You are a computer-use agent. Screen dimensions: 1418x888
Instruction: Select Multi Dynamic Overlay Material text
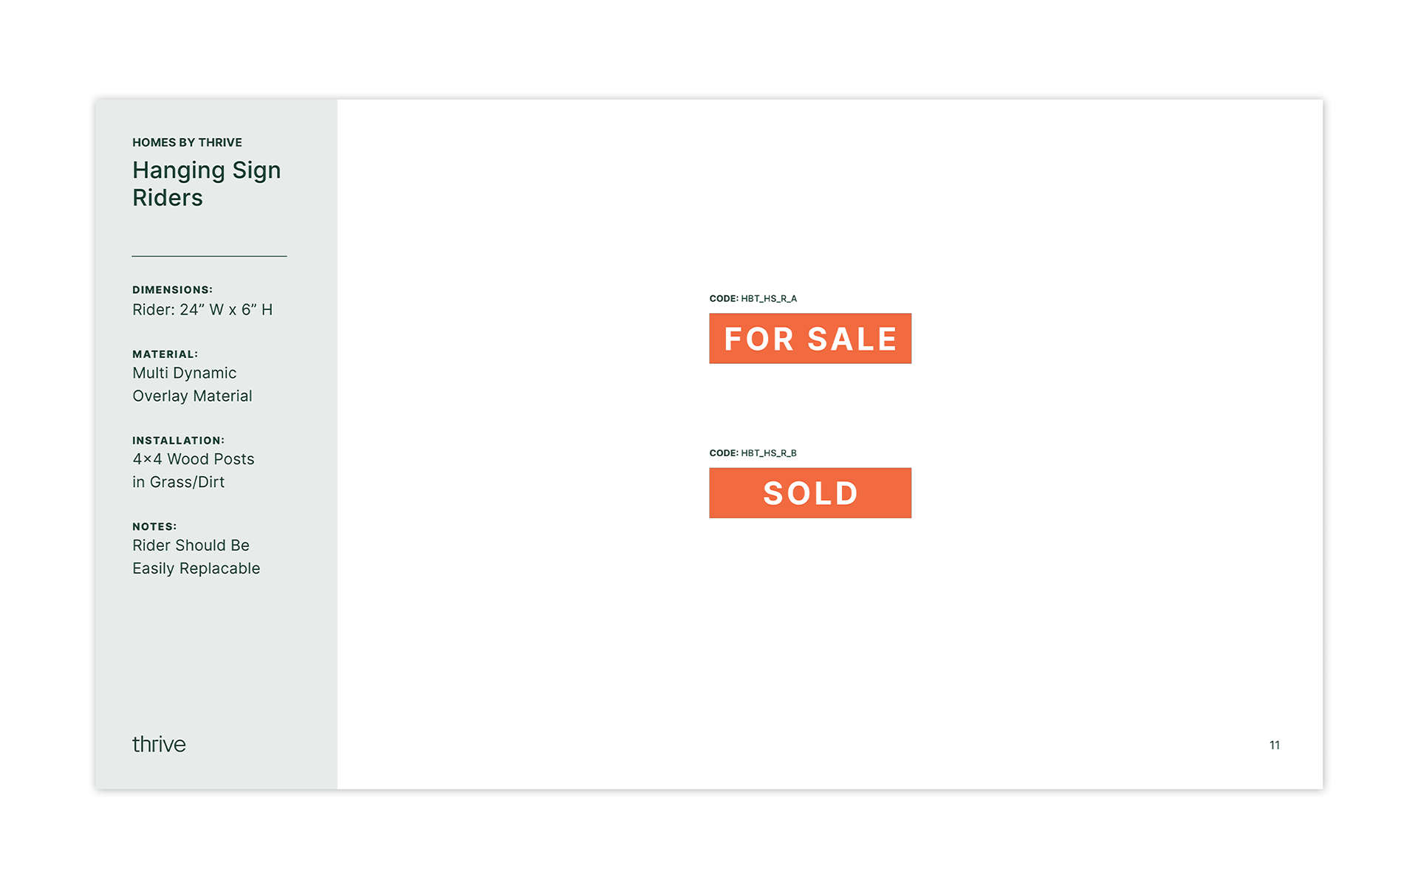click(x=192, y=385)
